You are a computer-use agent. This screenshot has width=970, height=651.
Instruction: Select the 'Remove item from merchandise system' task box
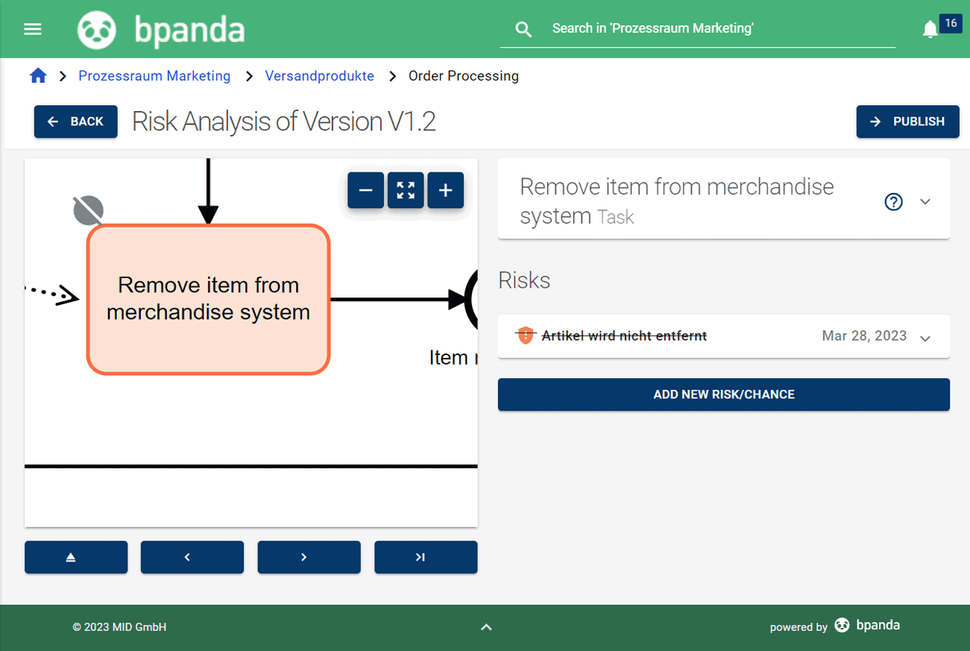(209, 299)
